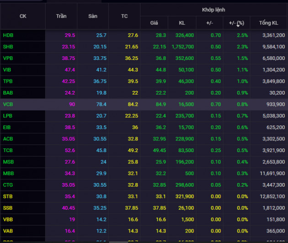
Task: Click HDB ceiling price 29.5
Action: point(70,35)
